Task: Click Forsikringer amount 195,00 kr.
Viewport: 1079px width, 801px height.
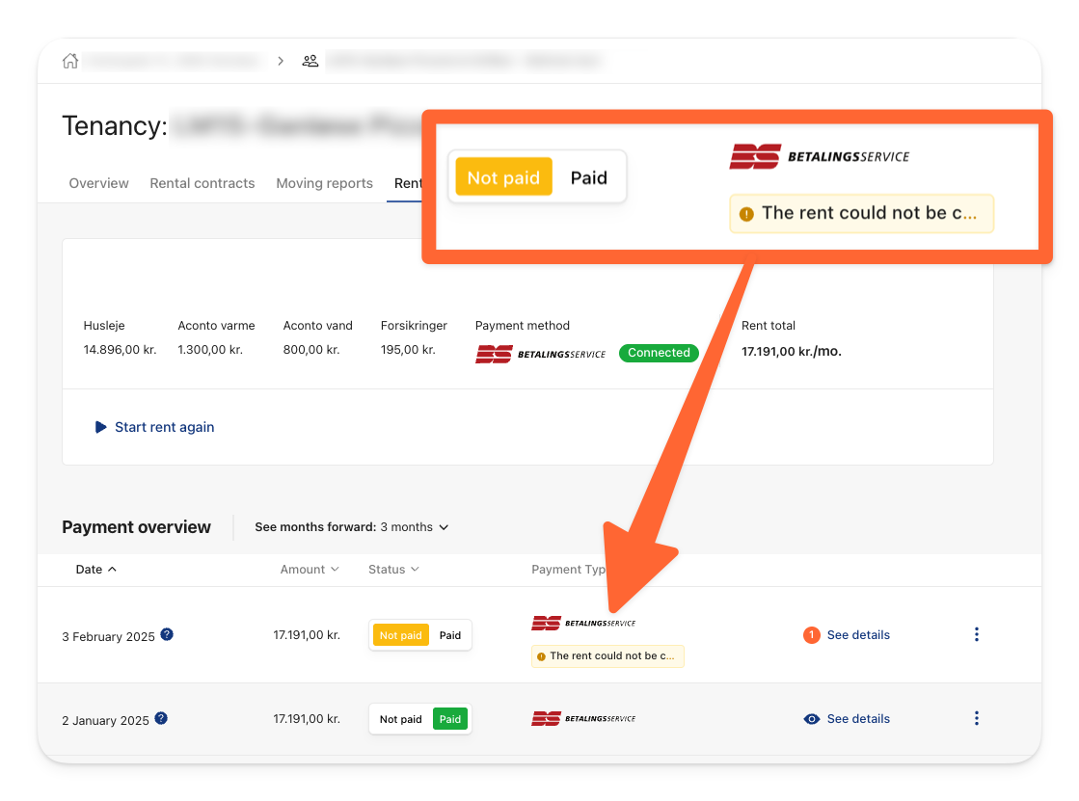Action: [408, 350]
